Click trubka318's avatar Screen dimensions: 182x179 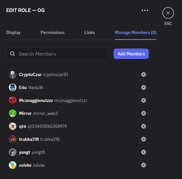coord(13,139)
